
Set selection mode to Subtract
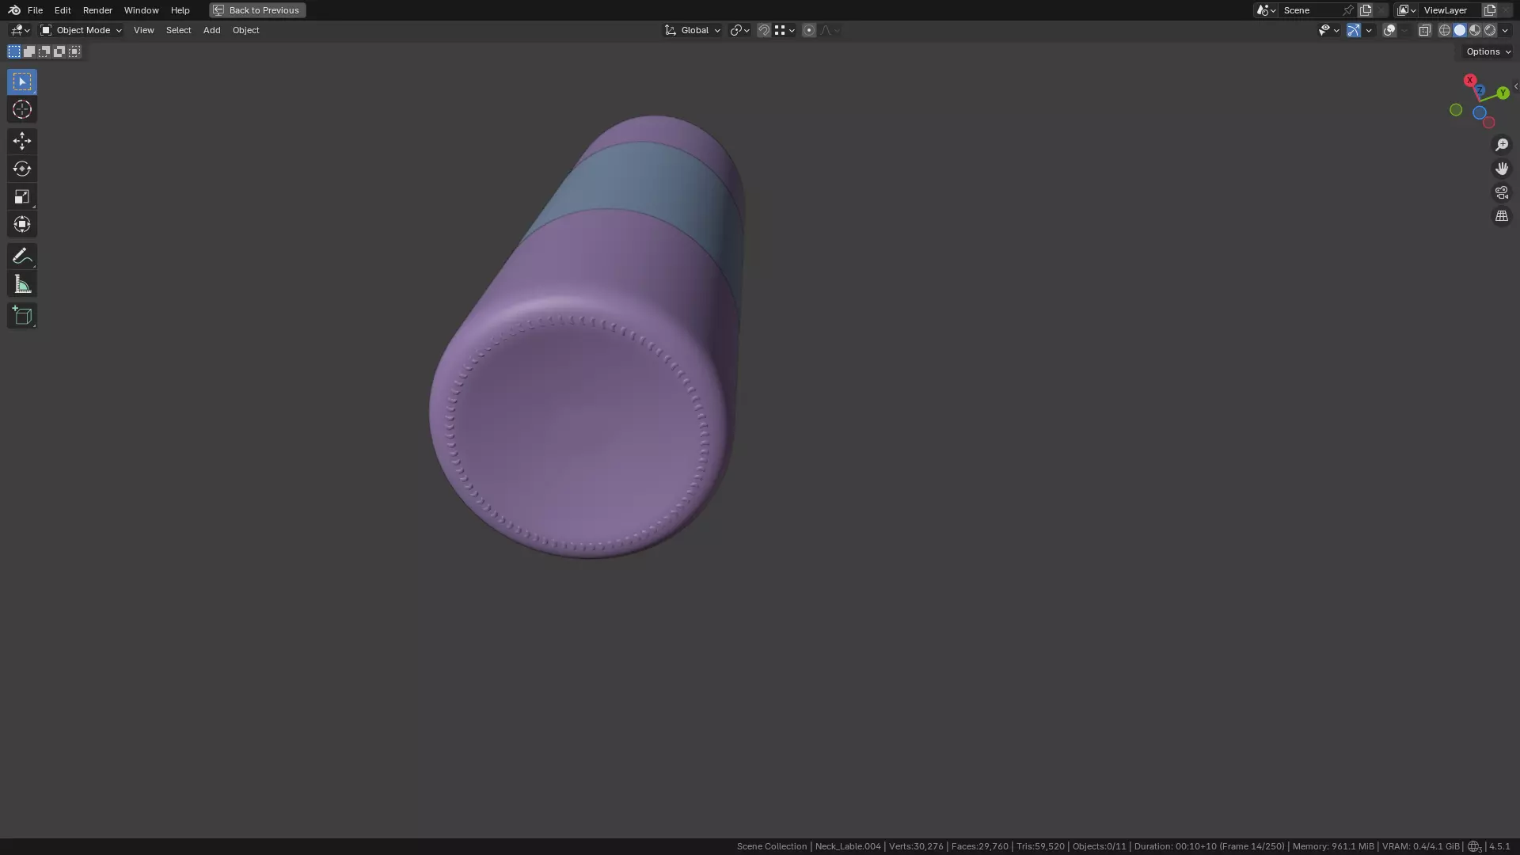tap(44, 51)
